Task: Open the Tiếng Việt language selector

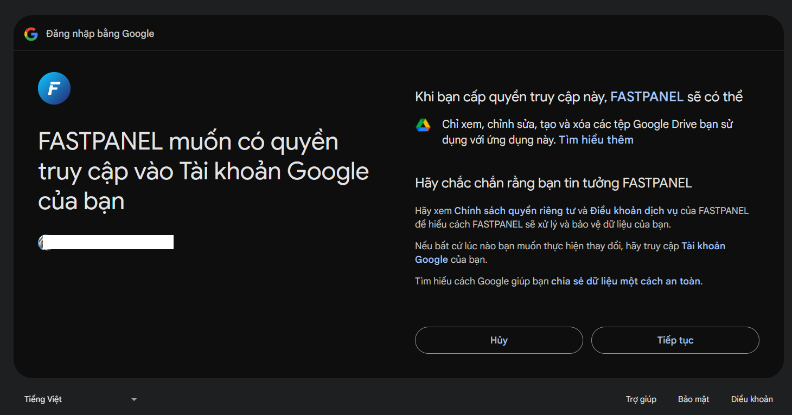Action: coord(43,399)
